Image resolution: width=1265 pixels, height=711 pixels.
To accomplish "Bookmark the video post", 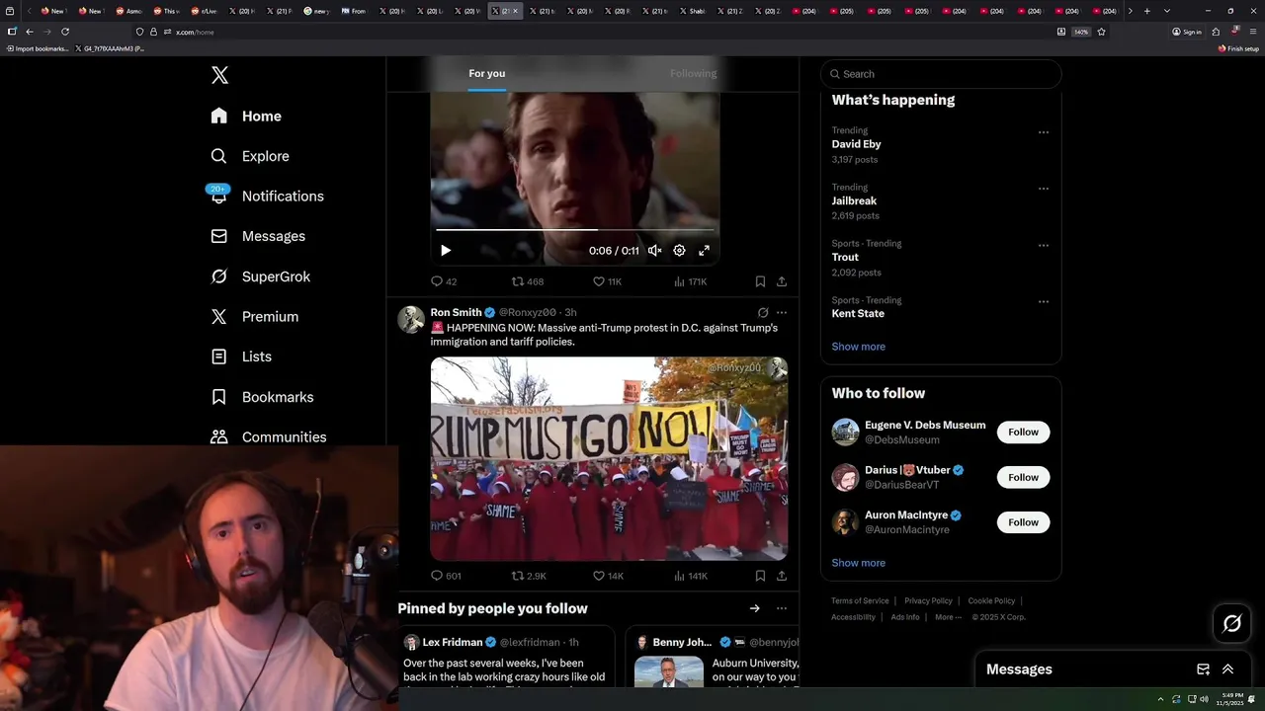I will coord(760,281).
